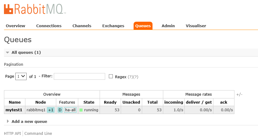Sort by the deliver / get header
The image size is (258, 140).
tap(199, 102)
